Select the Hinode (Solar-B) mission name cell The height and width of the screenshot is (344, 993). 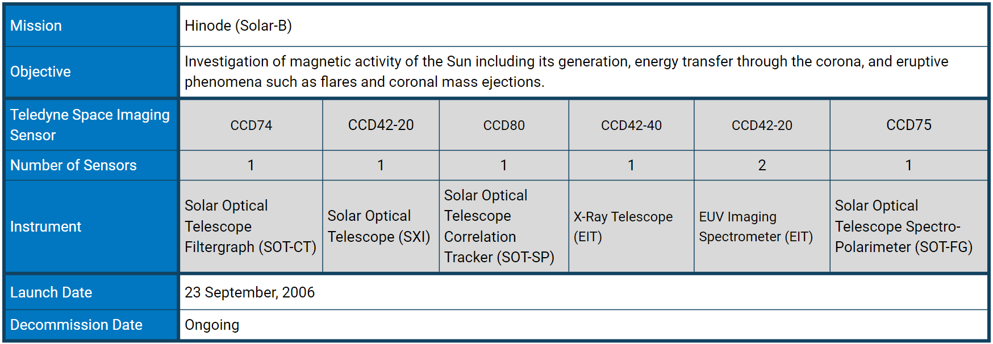click(238, 26)
